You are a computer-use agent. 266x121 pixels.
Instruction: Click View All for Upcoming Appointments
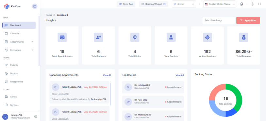click(107, 75)
